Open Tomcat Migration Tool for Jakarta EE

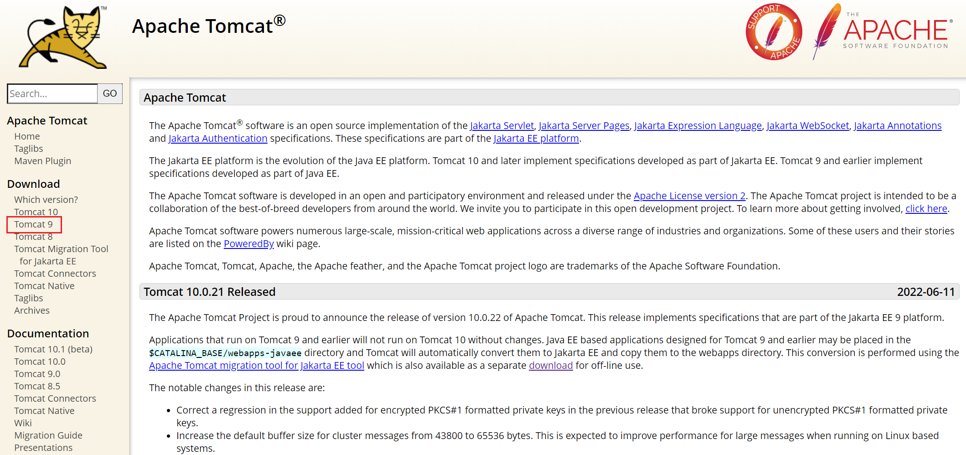click(61, 255)
